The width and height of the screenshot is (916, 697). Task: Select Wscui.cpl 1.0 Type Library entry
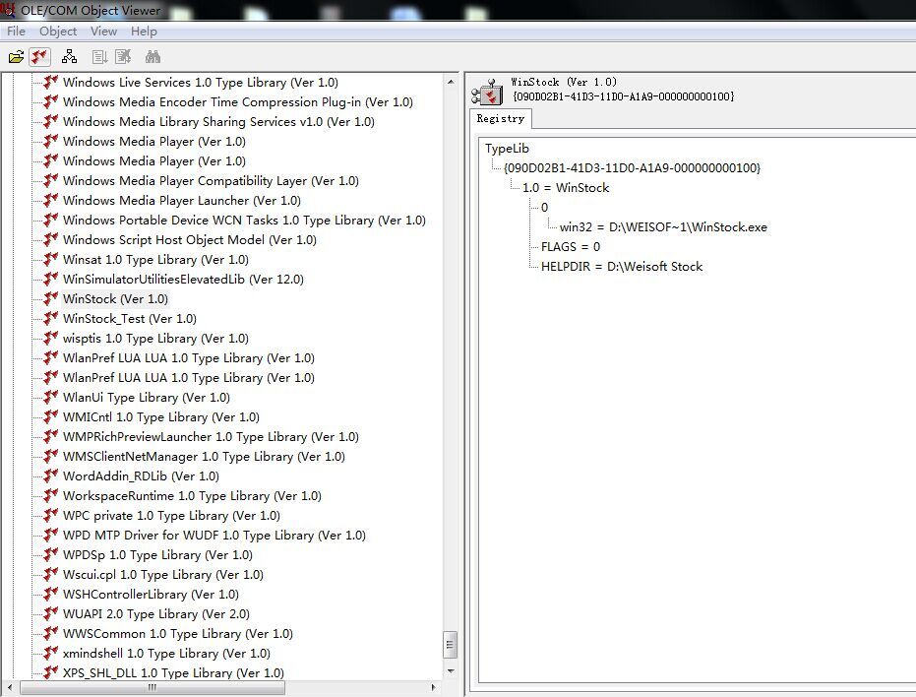(x=163, y=574)
